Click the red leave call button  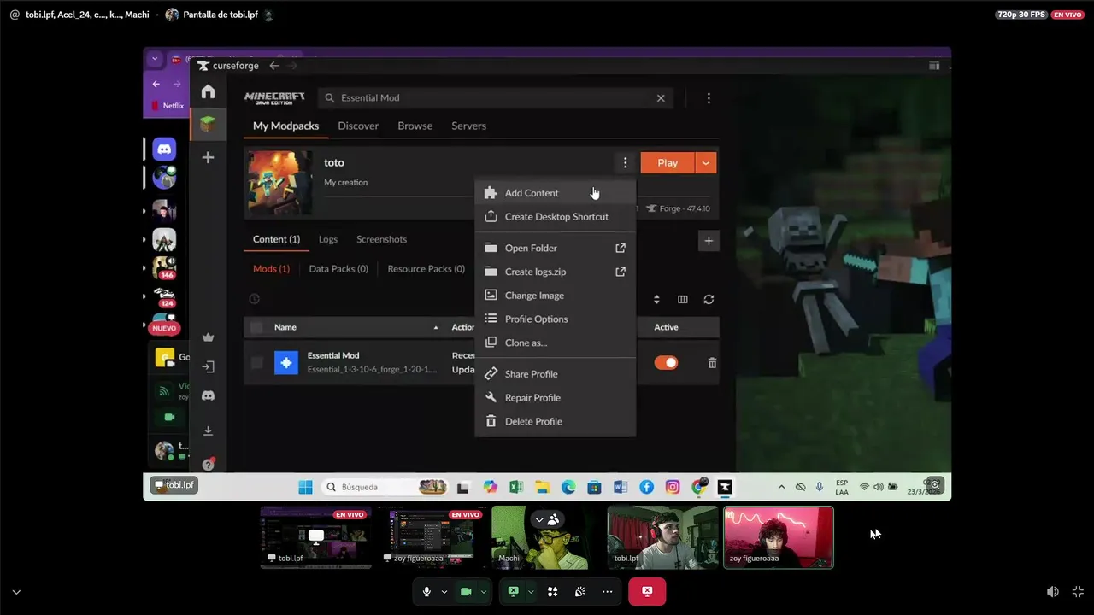click(x=647, y=591)
